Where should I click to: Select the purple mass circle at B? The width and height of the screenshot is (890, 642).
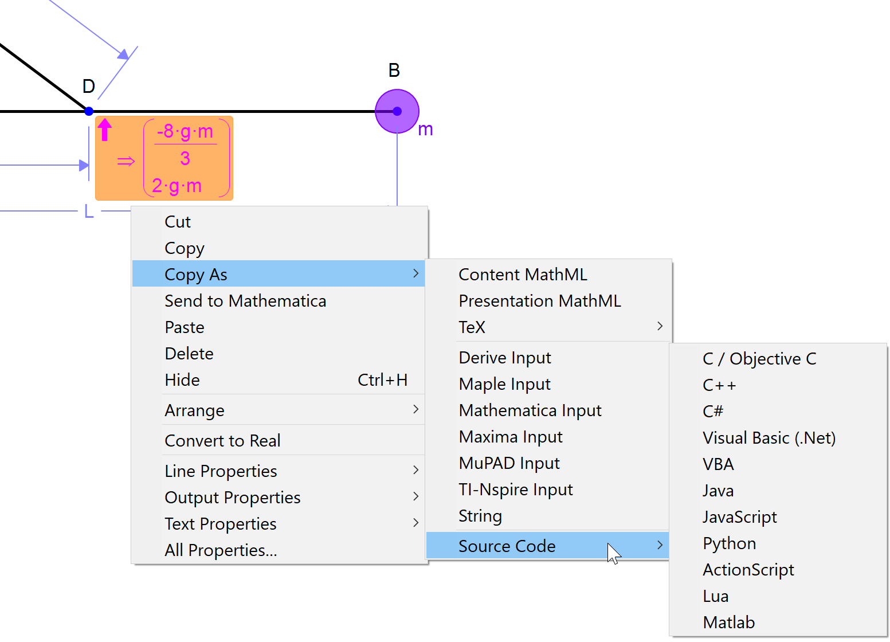tap(397, 111)
